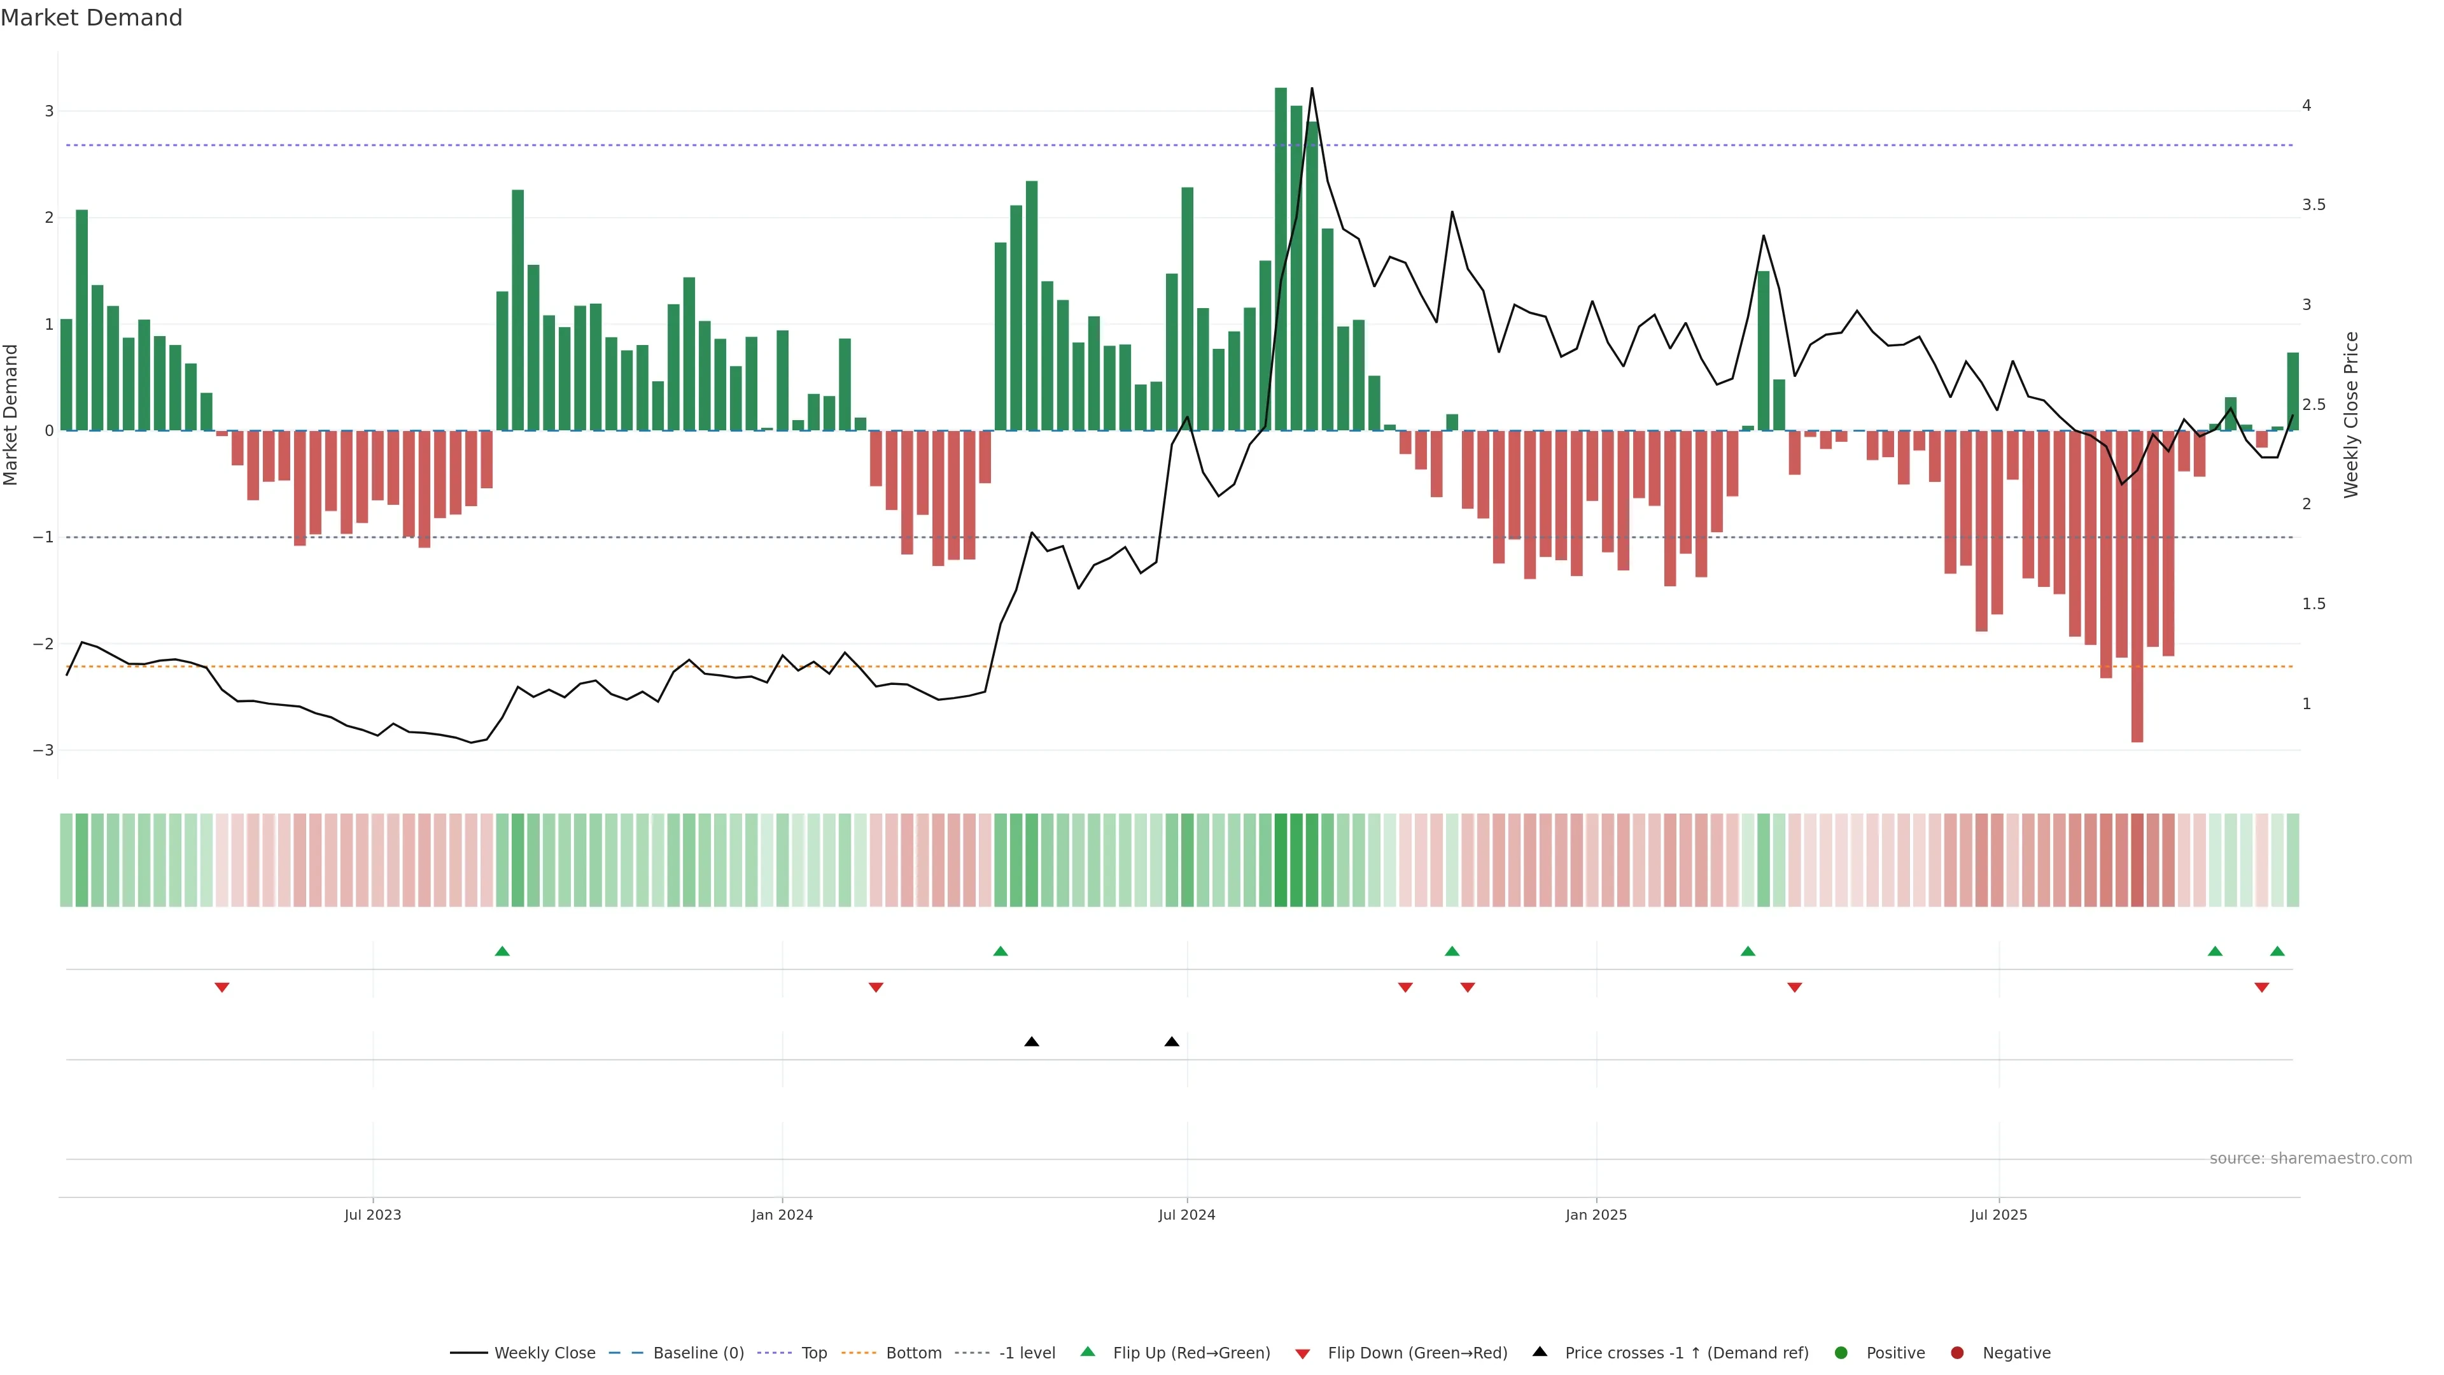
Task: Click the Jul 2025 x-axis label
Action: click(x=1998, y=1215)
